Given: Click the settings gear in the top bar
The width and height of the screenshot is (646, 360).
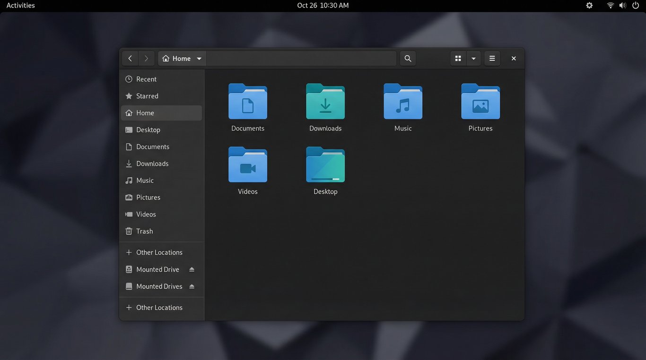Looking at the screenshot, I should (x=589, y=5).
